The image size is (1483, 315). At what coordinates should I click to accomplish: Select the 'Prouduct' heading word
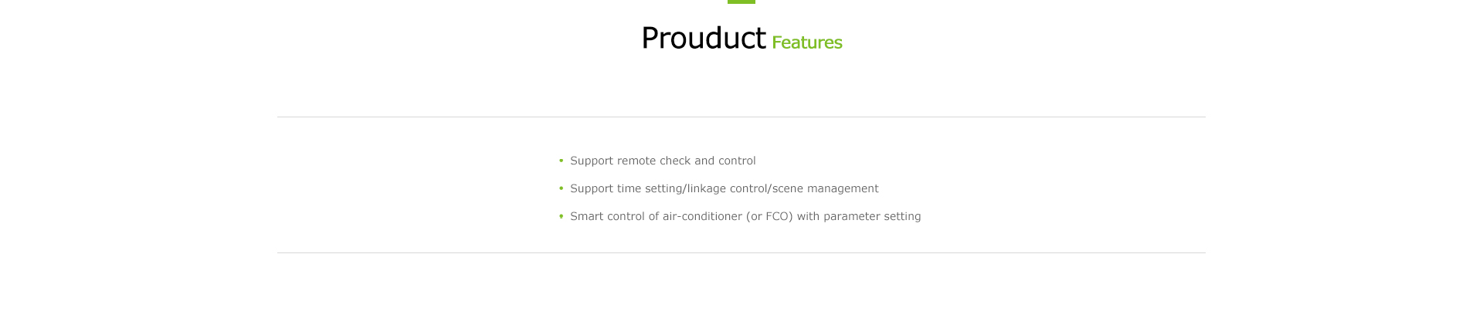point(703,38)
